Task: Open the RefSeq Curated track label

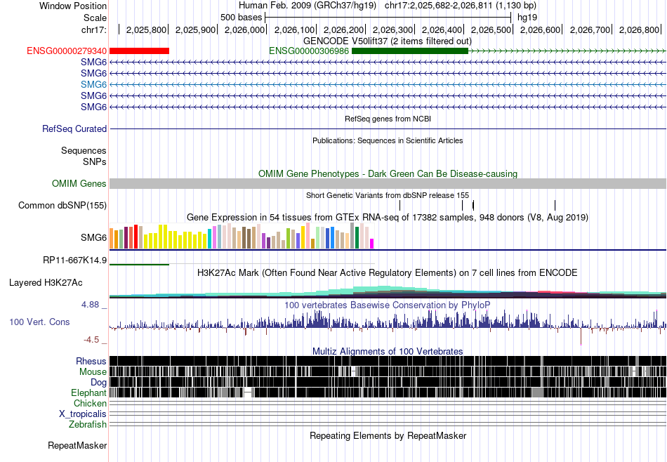Action: point(74,129)
